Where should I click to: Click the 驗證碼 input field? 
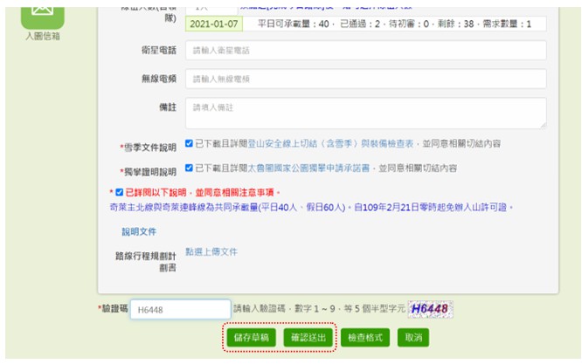click(180, 309)
